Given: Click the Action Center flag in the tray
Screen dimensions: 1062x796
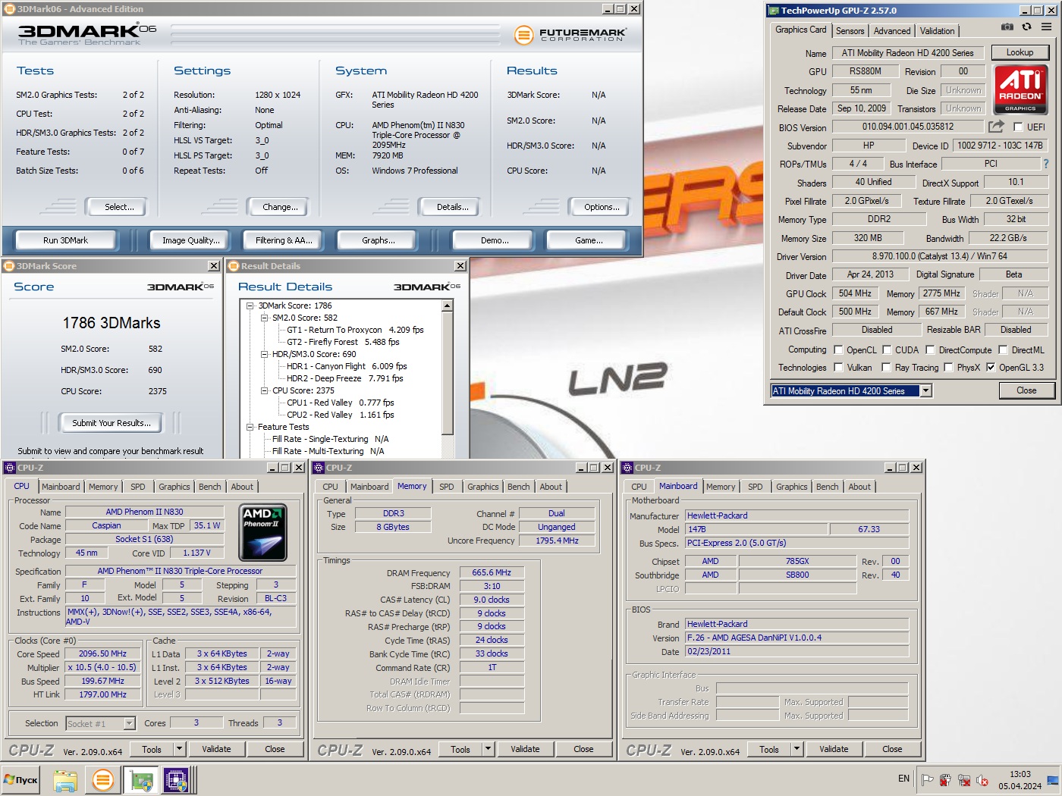Looking at the screenshot, I should 927,779.
